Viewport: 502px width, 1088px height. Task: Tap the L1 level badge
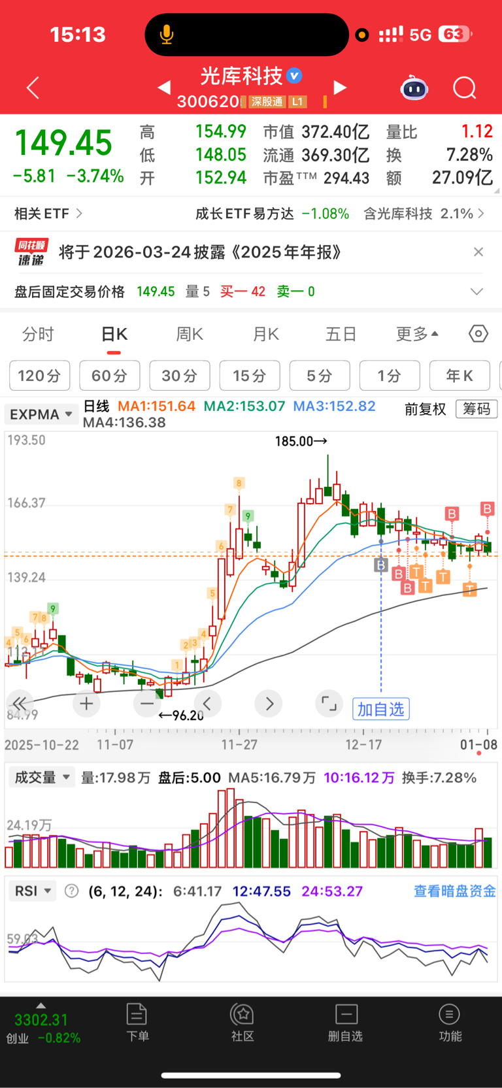point(297,101)
